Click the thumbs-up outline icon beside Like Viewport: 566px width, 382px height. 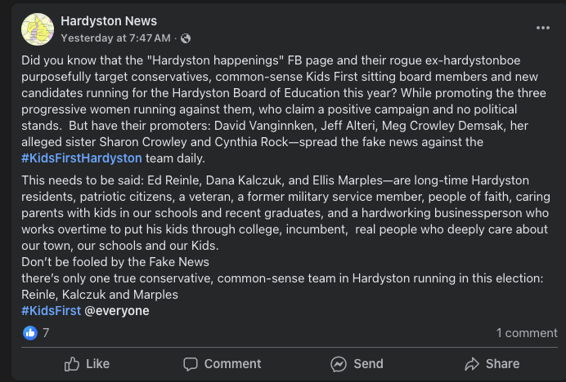pyautogui.click(x=72, y=364)
